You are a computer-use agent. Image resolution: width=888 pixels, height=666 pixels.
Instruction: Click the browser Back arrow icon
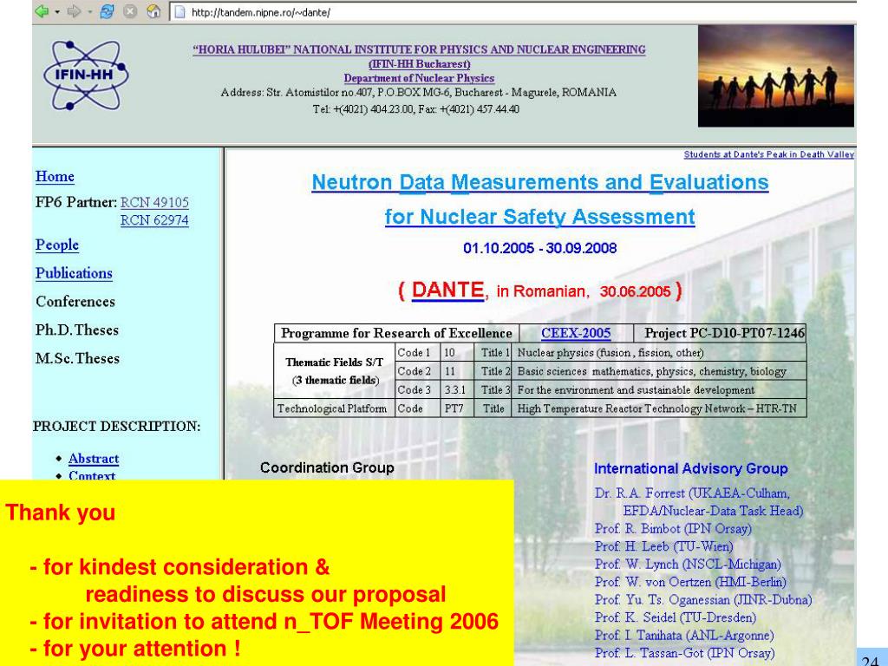pos(42,11)
